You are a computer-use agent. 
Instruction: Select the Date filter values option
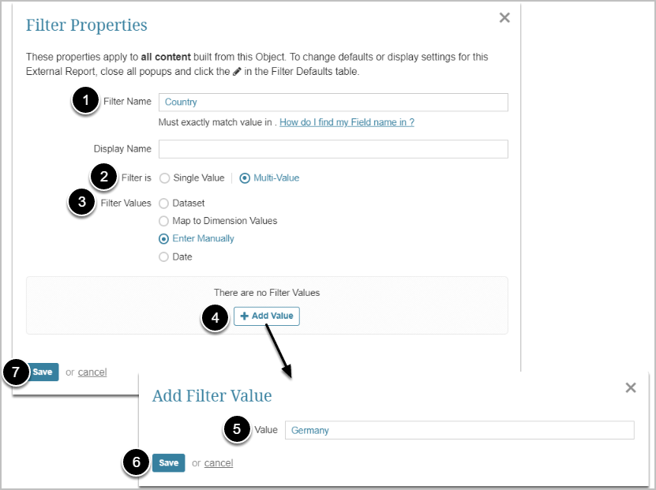coord(164,256)
